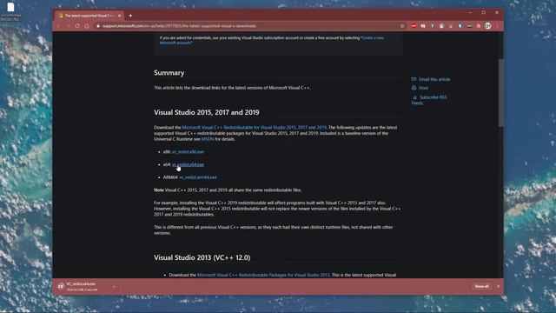Open the Redistributable Packages for Visual Studio 2013 link
The width and height of the screenshot is (556, 313).
263,275
